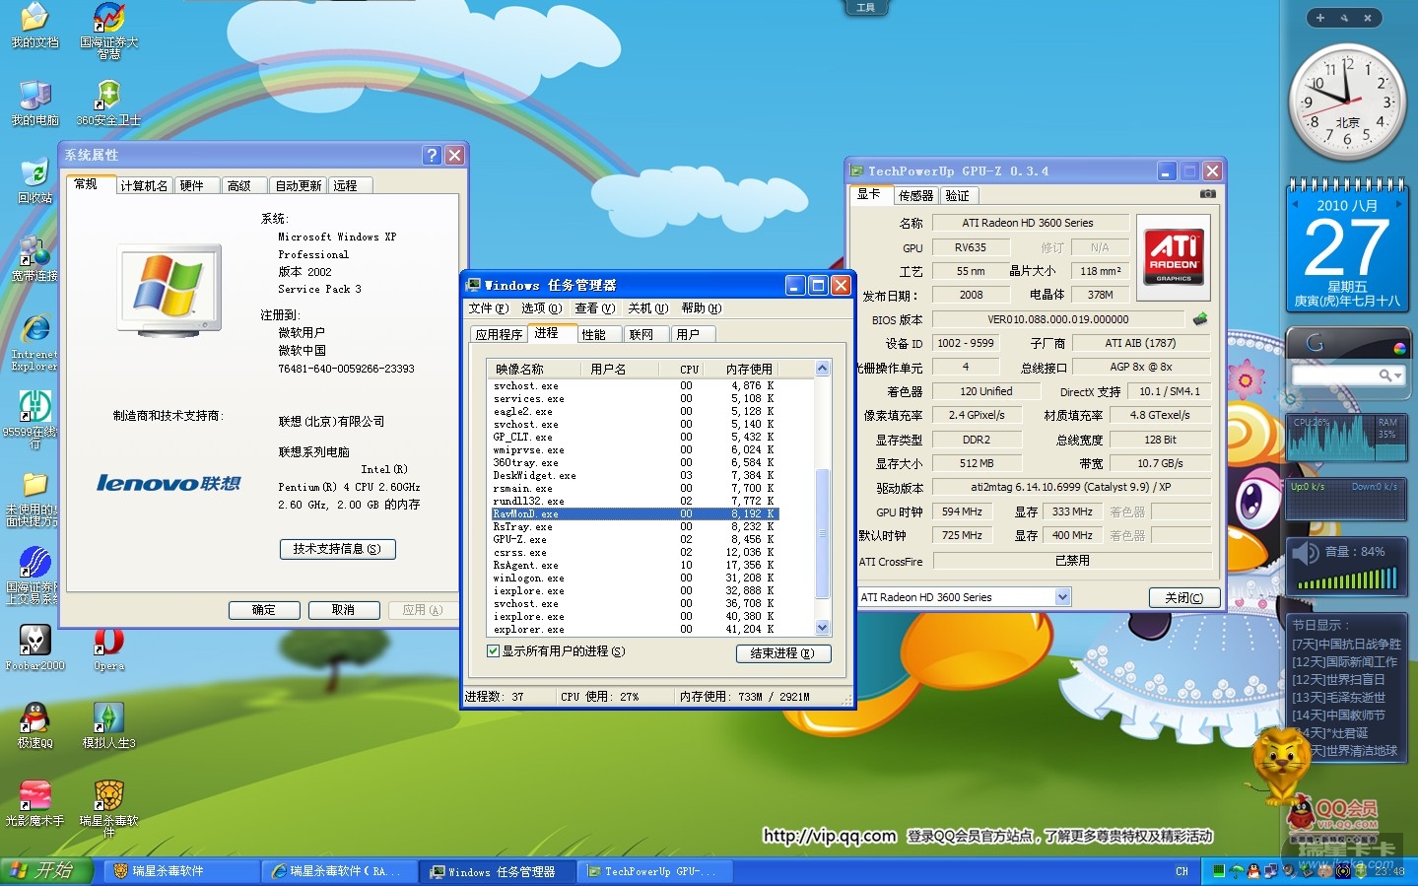Open the 高级 tab in 系统属性
Image resolution: width=1418 pixels, height=886 pixels.
pos(245,185)
